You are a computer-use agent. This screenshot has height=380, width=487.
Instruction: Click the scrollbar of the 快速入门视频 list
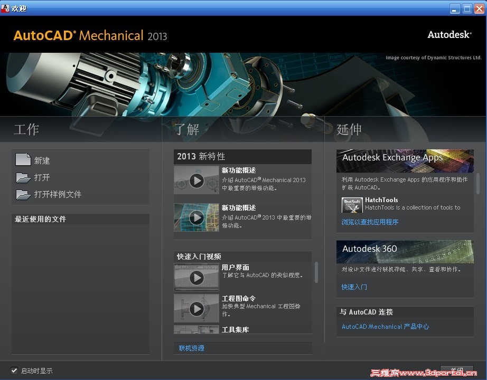pos(316,272)
